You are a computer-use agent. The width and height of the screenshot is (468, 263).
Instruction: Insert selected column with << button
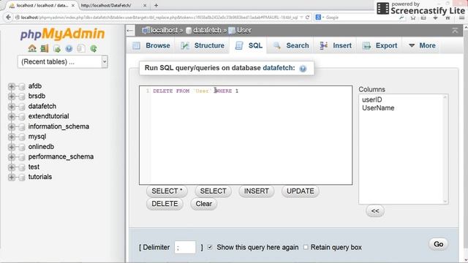(375, 211)
